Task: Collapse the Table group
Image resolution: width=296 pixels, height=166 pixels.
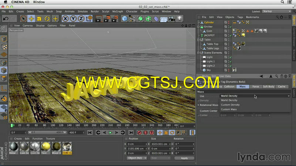Action: click(x=198, y=40)
